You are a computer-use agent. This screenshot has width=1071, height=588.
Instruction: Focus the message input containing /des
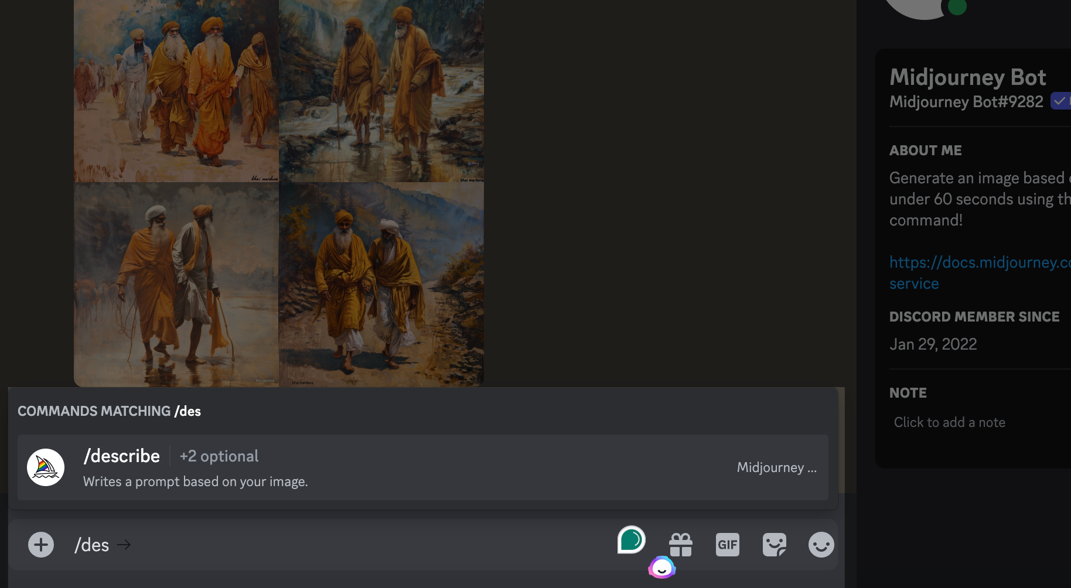352,545
